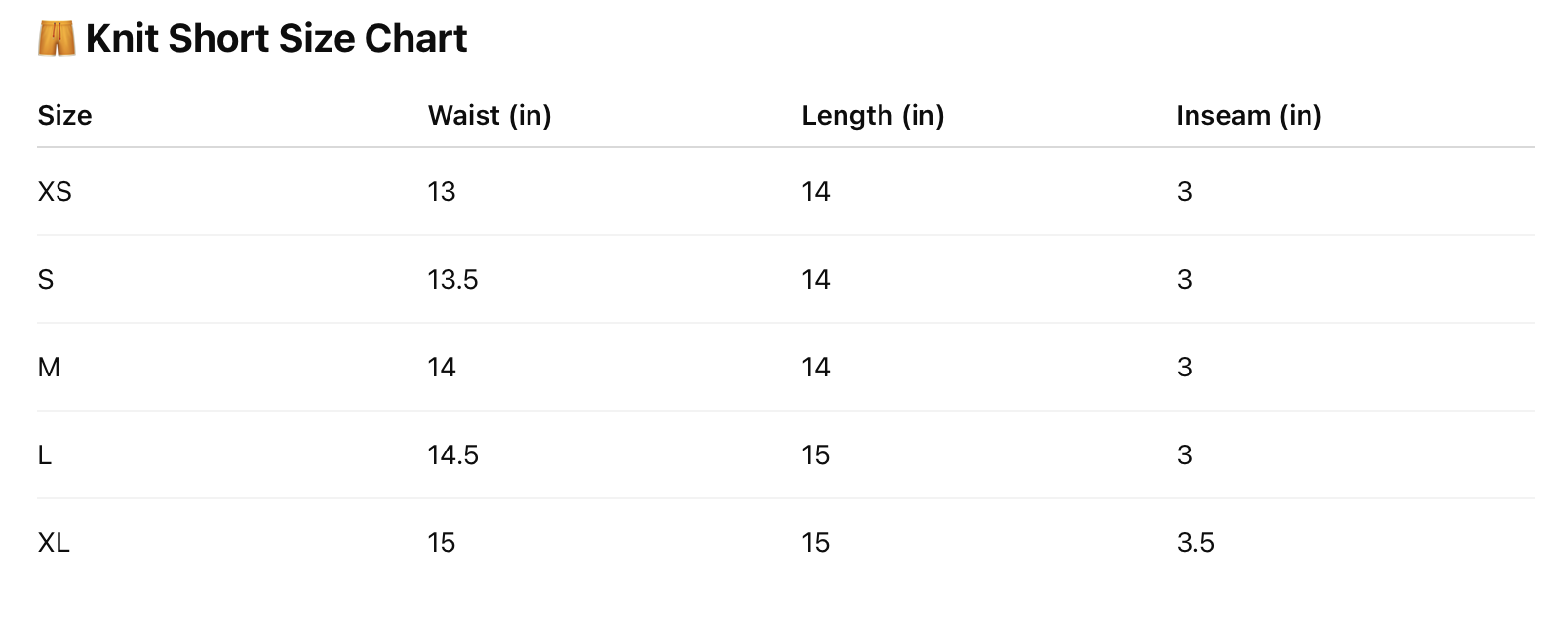The width and height of the screenshot is (1564, 628).
Task: Click the XL waist value 15
Action: click(442, 542)
